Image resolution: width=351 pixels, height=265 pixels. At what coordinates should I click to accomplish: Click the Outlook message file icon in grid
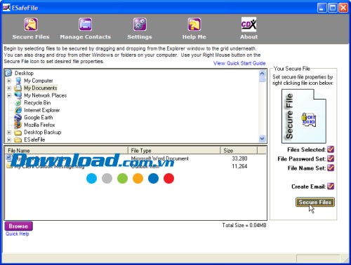point(9,165)
